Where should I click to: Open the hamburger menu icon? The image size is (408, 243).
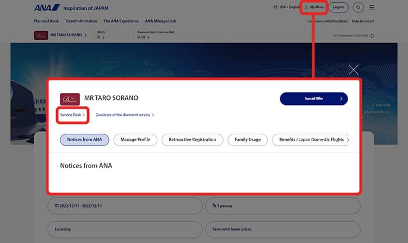coord(372,8)
